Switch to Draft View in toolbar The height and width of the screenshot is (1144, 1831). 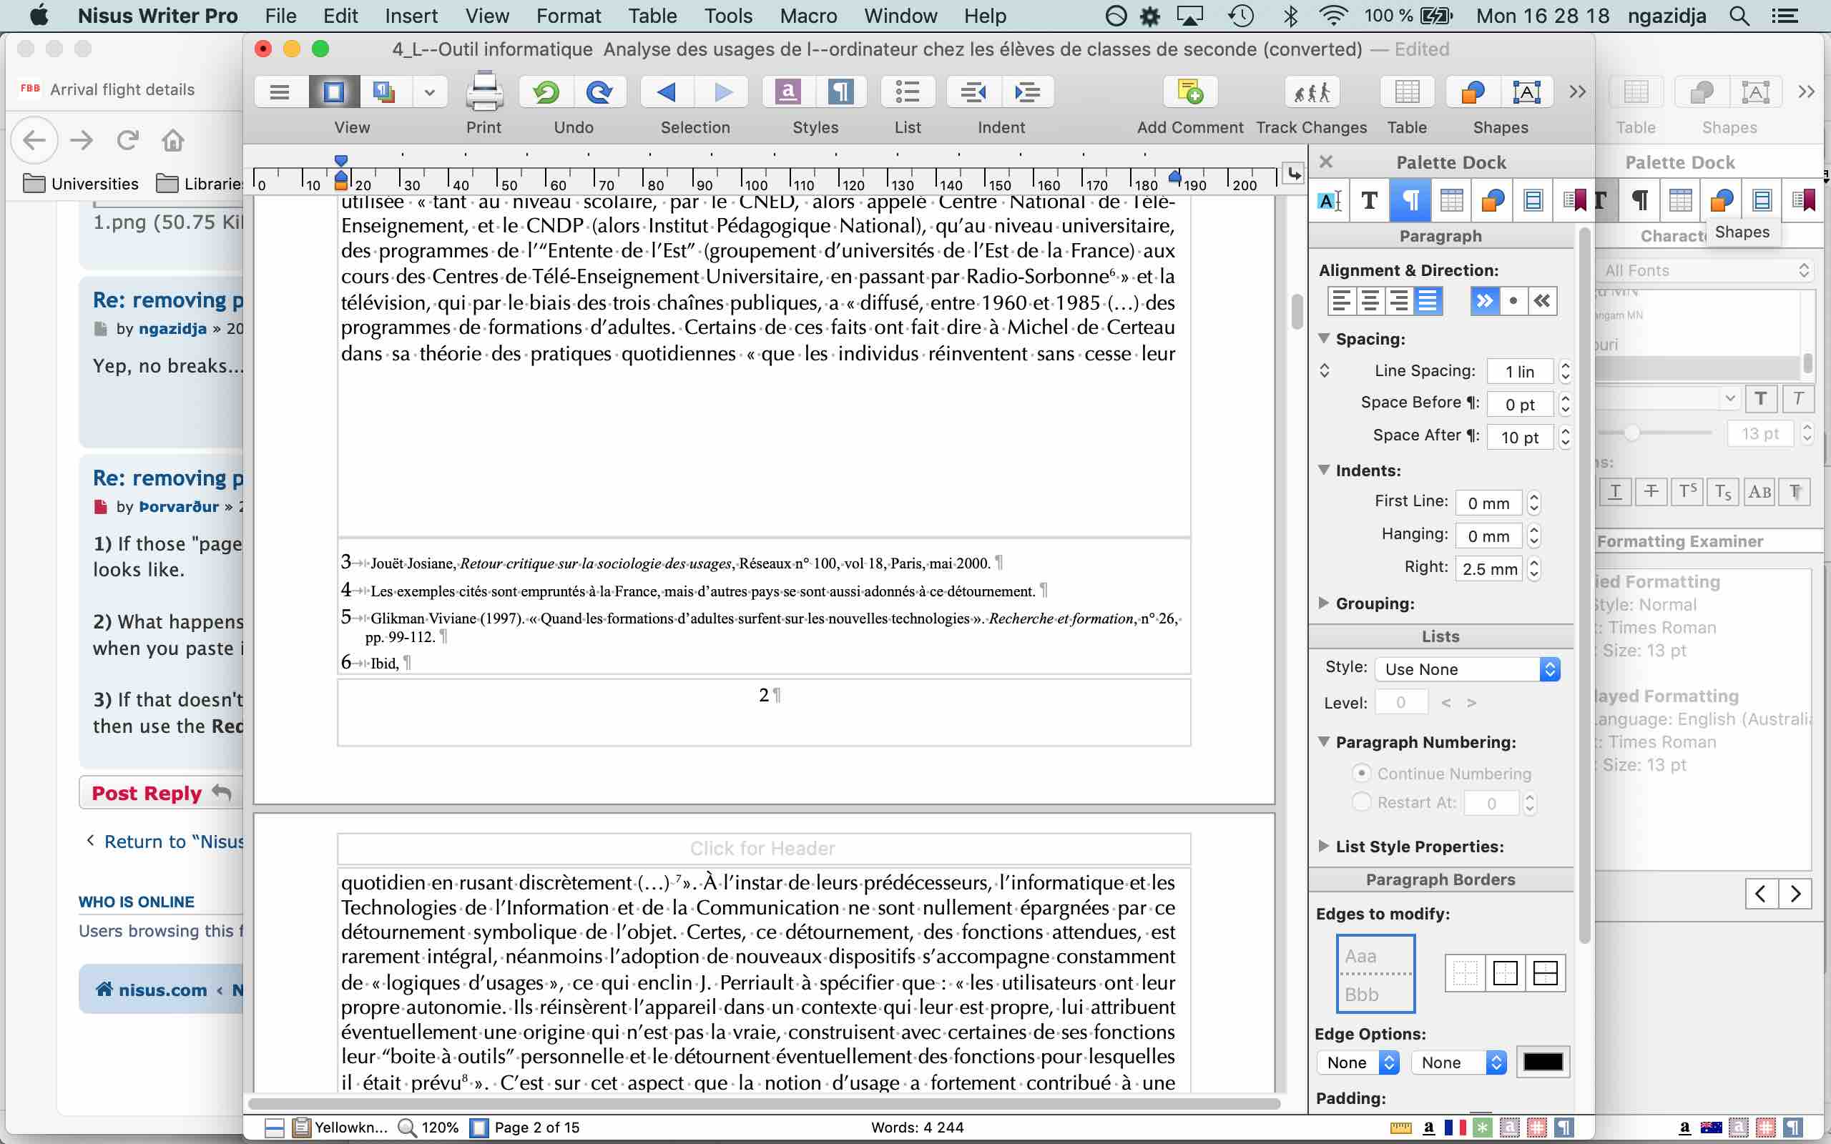pos(280,92)
